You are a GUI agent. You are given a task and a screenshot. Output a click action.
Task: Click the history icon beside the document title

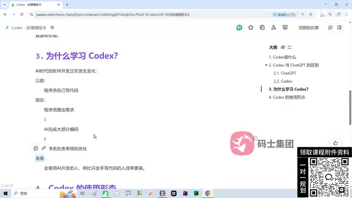coord(52,28)
